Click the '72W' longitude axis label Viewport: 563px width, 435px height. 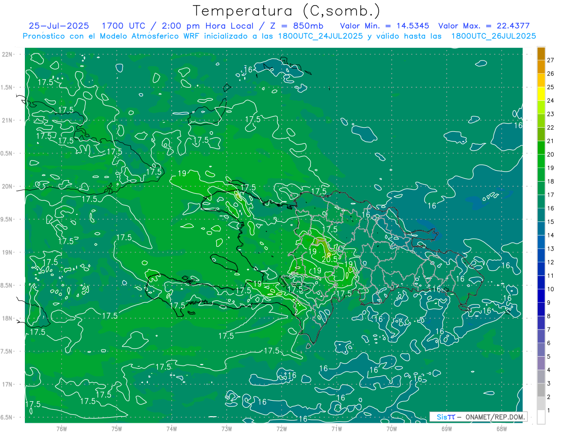281,428
